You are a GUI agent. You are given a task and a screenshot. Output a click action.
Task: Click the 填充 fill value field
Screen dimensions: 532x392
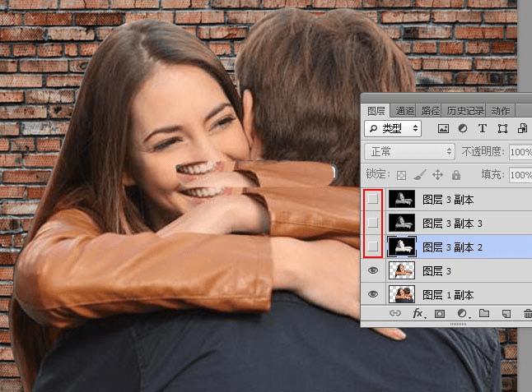click(x=520, y=175)
